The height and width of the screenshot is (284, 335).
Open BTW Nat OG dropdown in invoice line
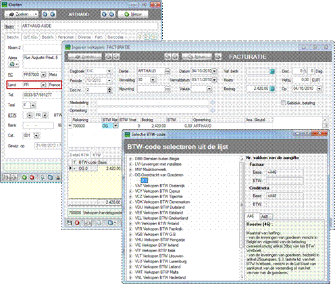pos(115,126)
